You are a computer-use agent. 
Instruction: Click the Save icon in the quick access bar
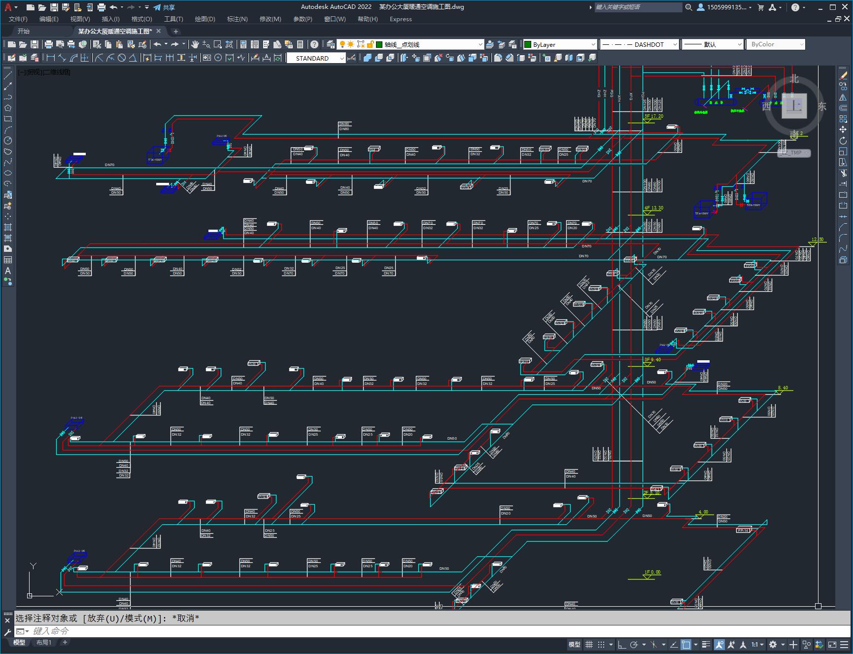coord(54,7)
